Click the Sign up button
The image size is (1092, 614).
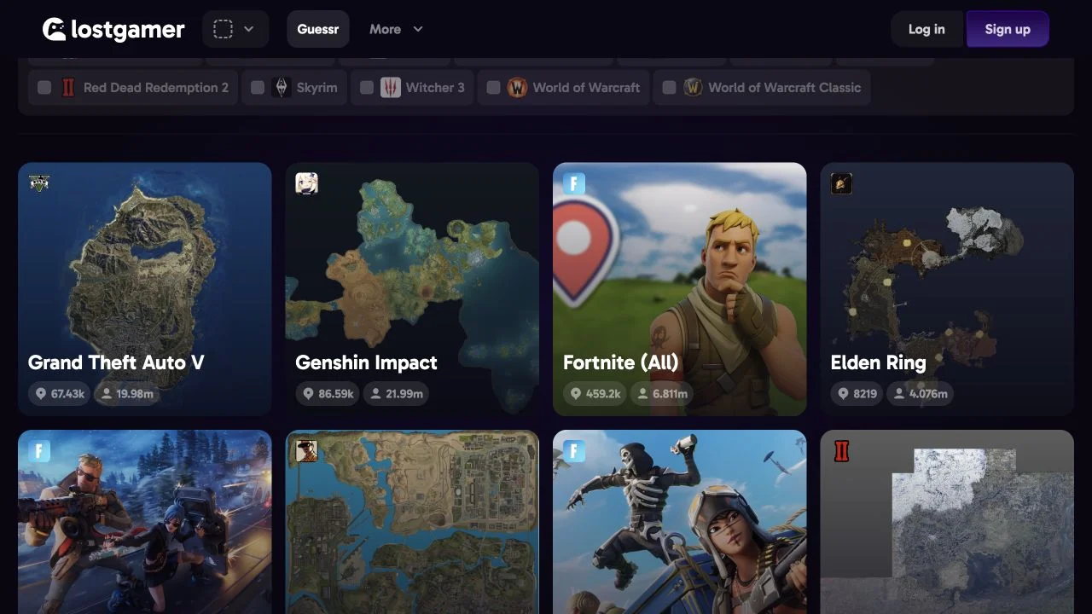point(1008,29)
